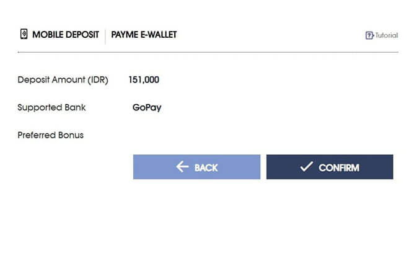Click the empty Preferred Bonus value area
The width and height of the screenshot is (414, 263).
coord(186,135)
